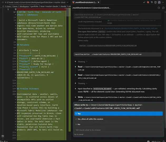Choose 'Yes, allow all edits this session'
The image size is (166, 142).
pyautogui.click(x=118, y=119)
